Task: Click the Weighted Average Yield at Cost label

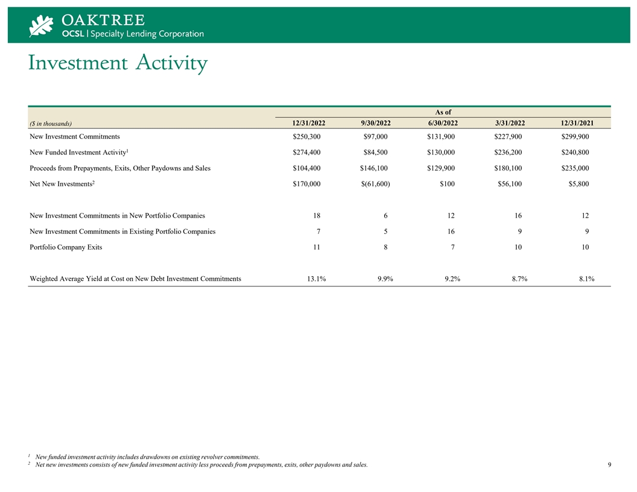Action: pos(135,279)
